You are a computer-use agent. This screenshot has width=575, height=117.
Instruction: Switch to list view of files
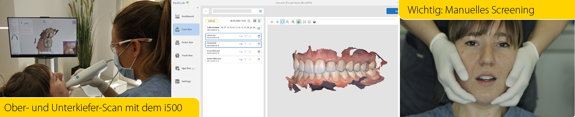tap(259, 21)
